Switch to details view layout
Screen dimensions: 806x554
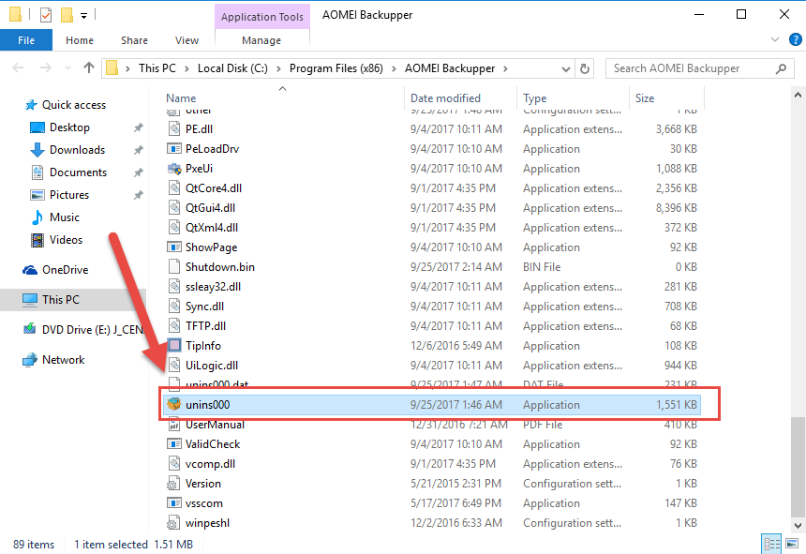[771, 543]
